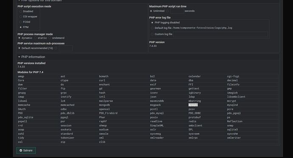Image resolution: width=293 pixels, height=158 pixels.
Task: Collapse the PHP information section arrow
Action: click(19, 57)
